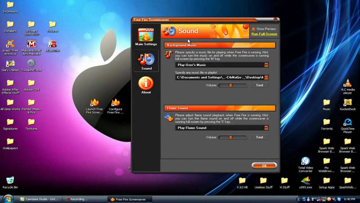The width and height of the screenshot is (360, 203).
Task: Expand the Play User's Music dropdown
Action: tap(266, 65)
